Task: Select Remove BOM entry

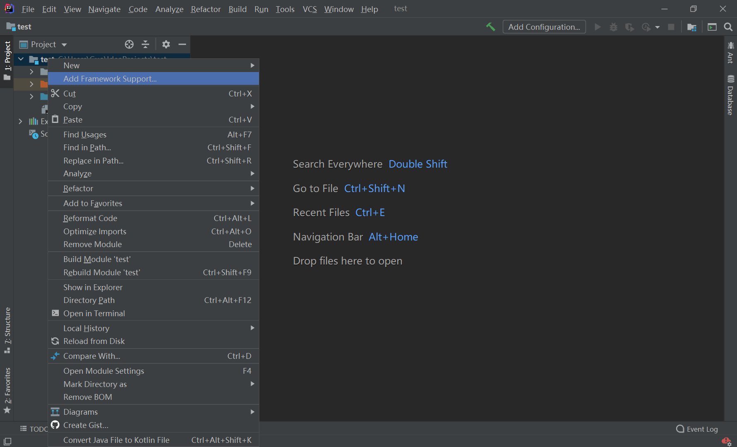Action: 153,397
